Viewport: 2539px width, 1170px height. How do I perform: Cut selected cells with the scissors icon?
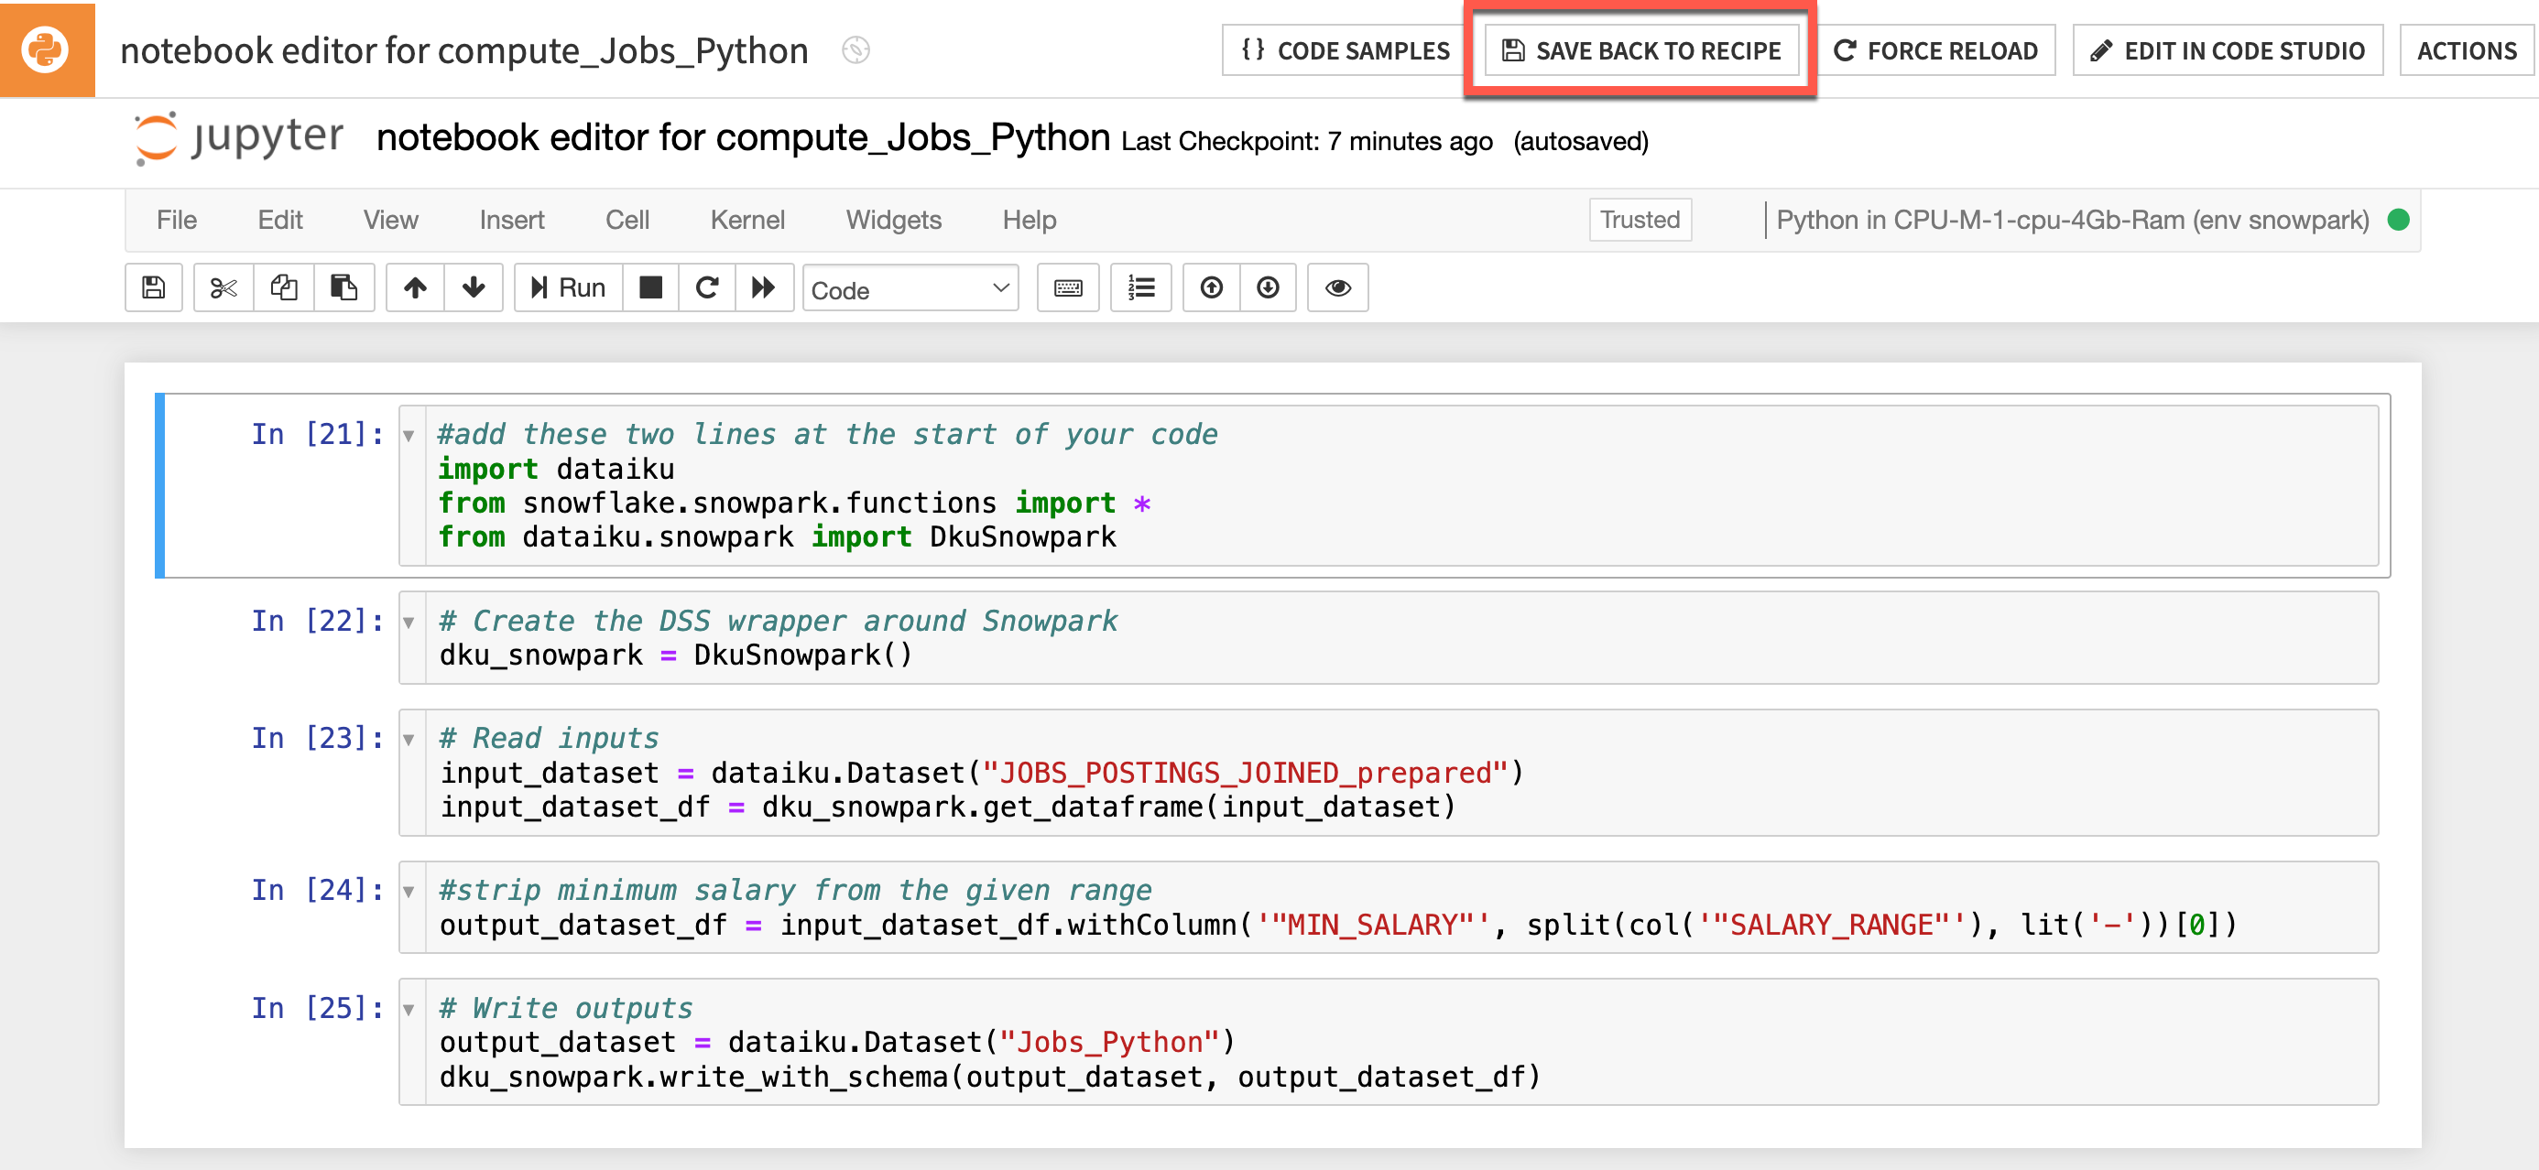point(223,287)
